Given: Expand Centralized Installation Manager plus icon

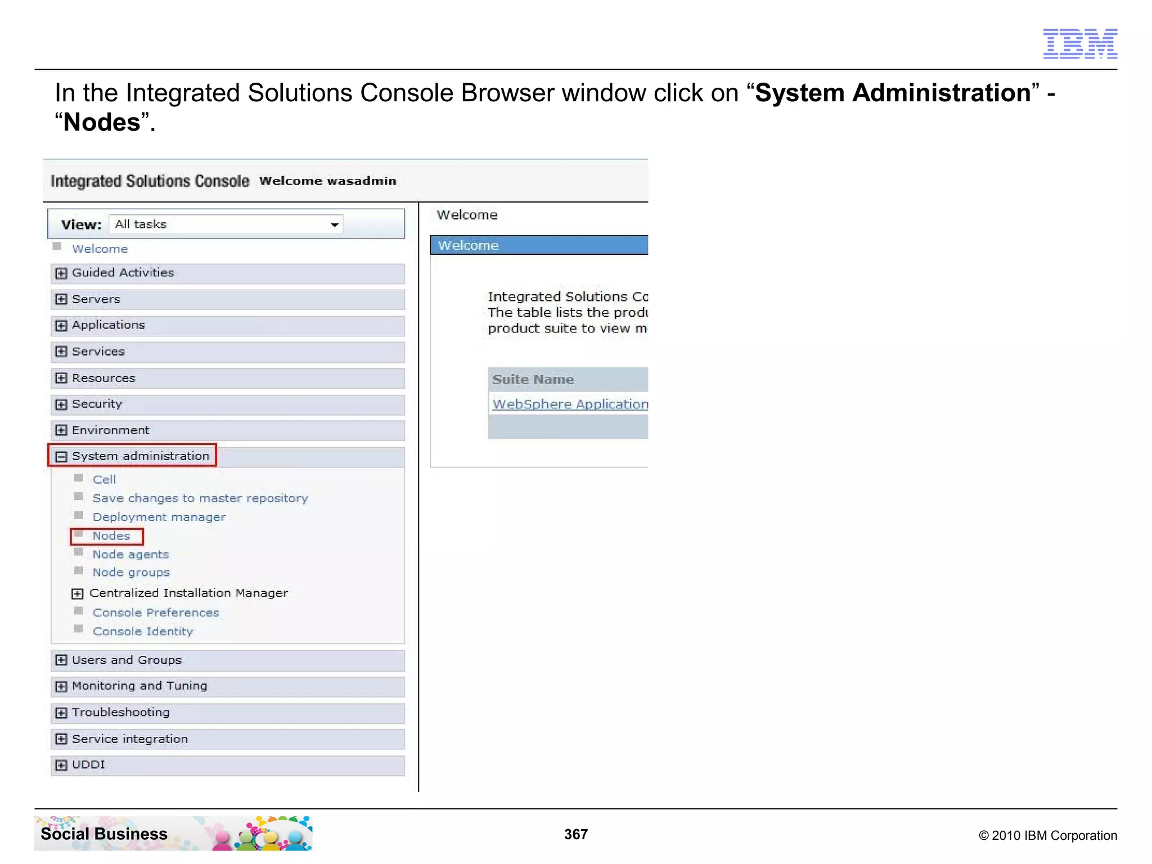Looking at the screenshot, I should point(78,593).
